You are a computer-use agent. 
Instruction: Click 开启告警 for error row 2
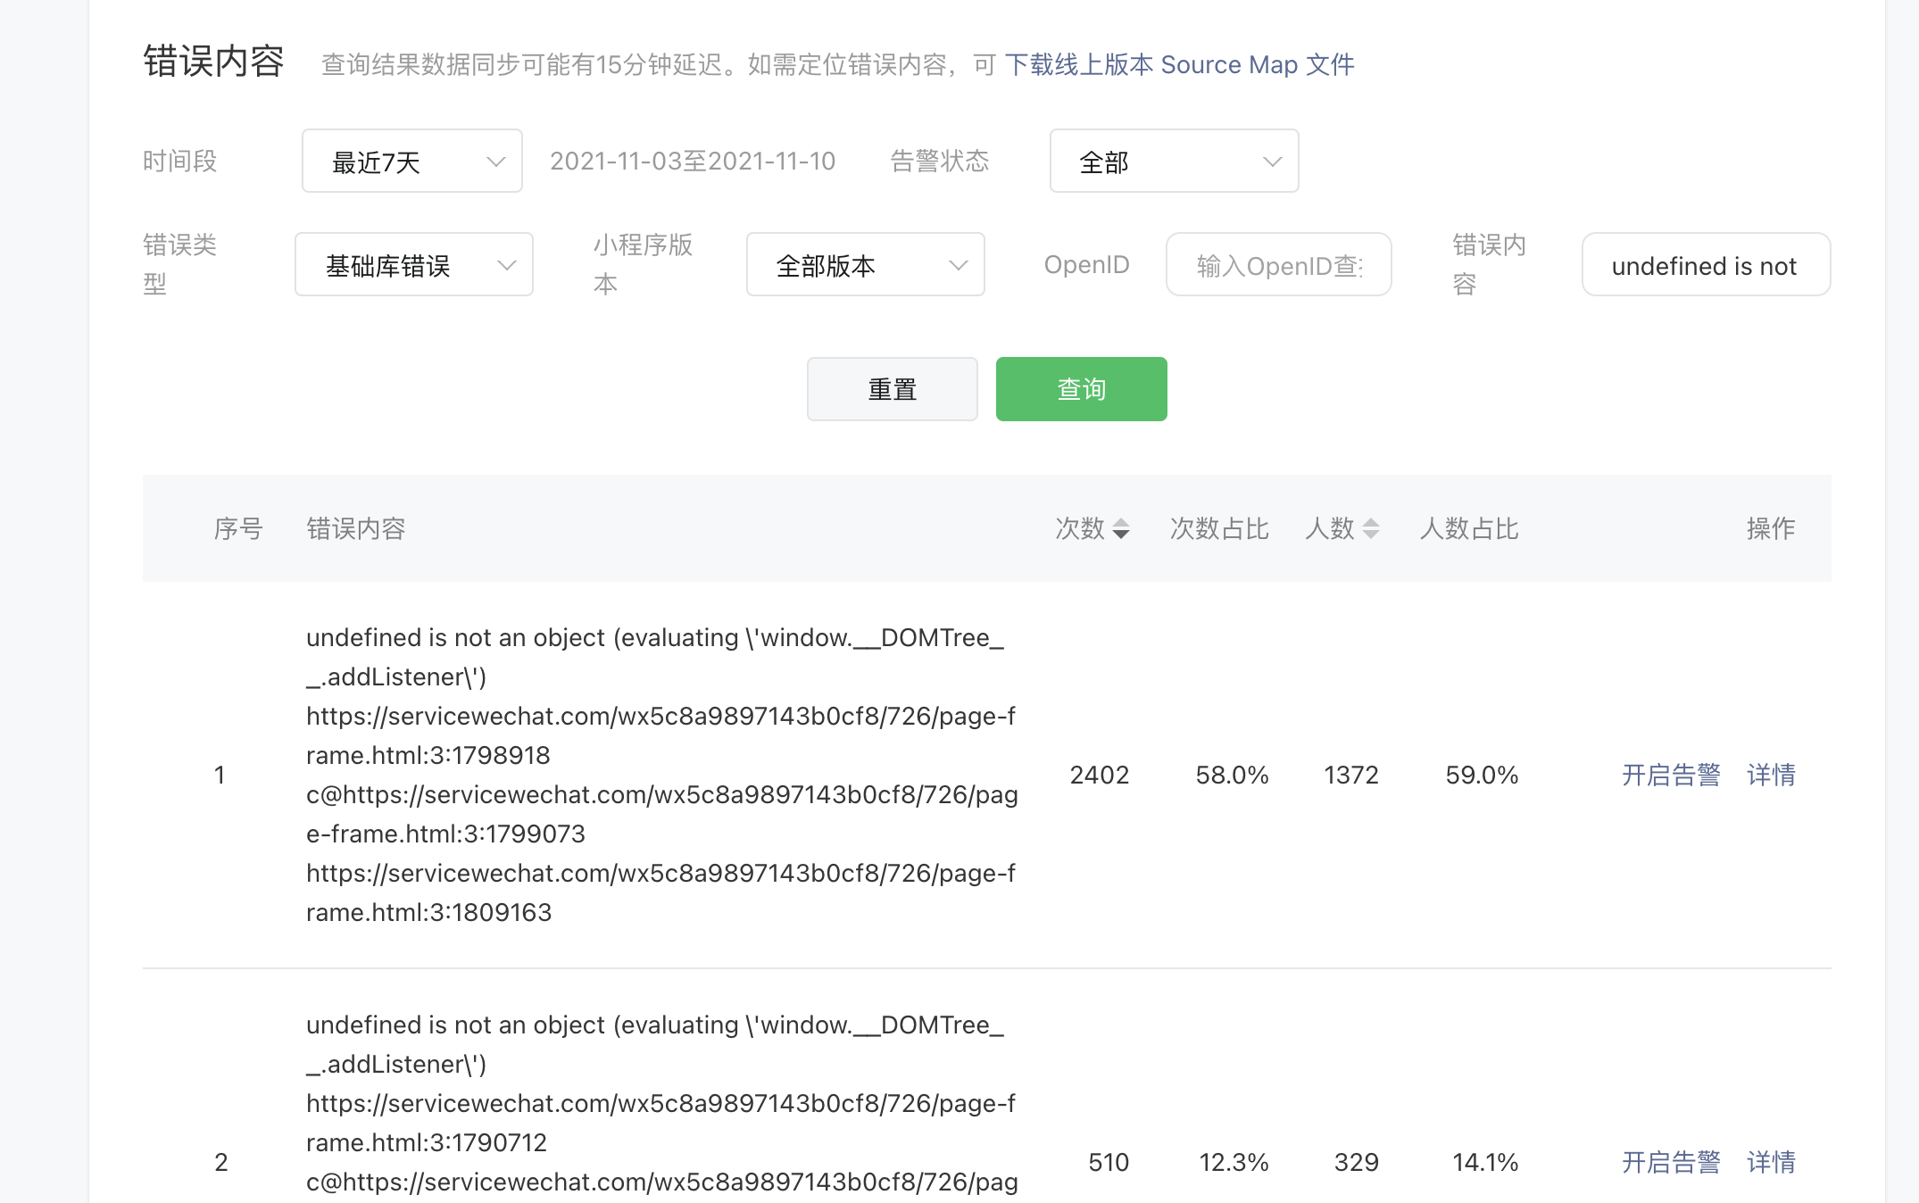click(x=1670, y=1162)
